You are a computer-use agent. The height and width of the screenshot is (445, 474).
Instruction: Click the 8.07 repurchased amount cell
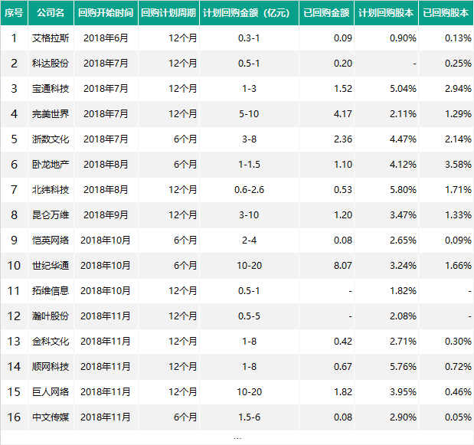[326, 266]
